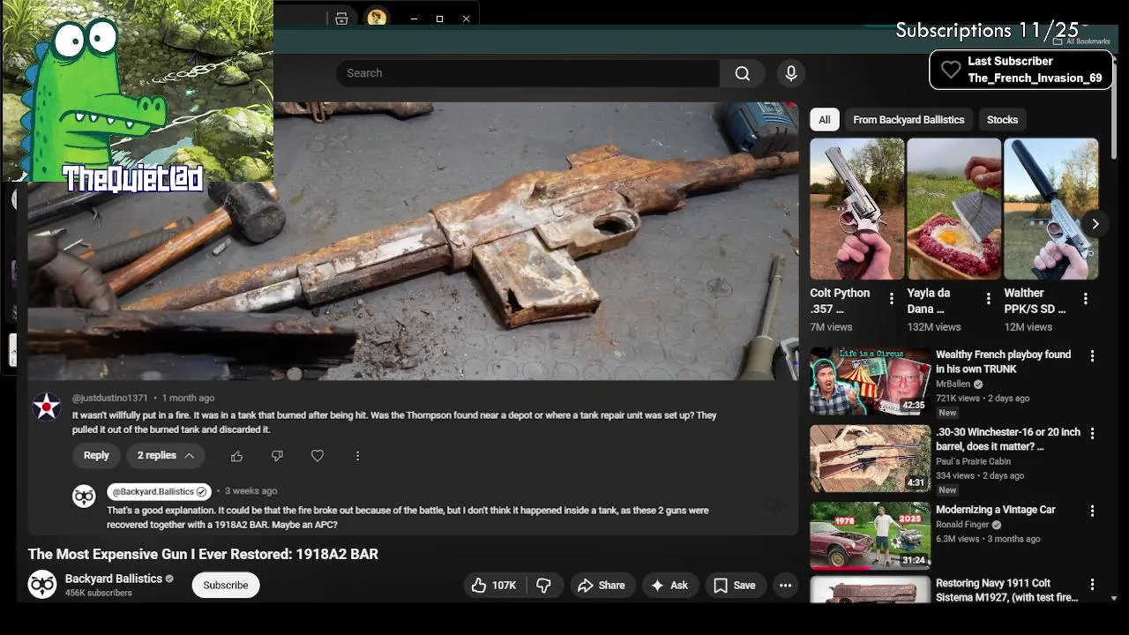Click the '1 month ago' comment timestamp

point(188,398)
